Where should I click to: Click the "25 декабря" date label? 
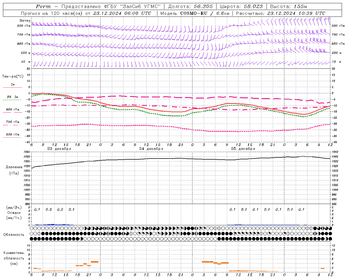click(243, 149)
